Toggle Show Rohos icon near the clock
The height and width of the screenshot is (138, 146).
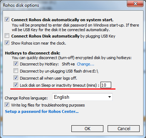tap(7, 43)
